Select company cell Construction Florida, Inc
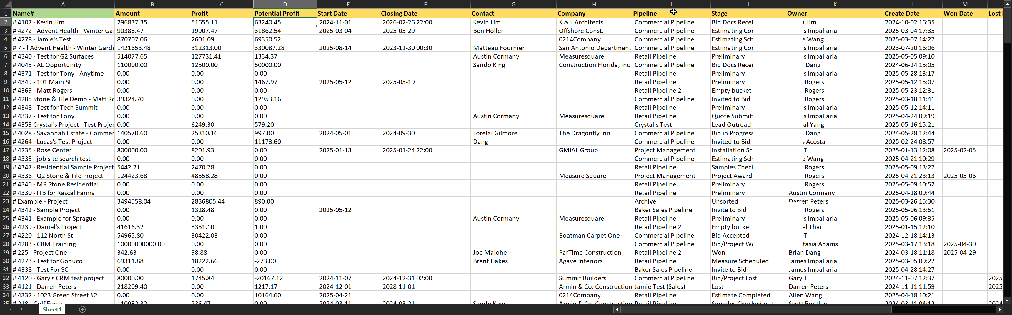The height and width of the screenshot is (315, 1012). (x=594, y=65)
